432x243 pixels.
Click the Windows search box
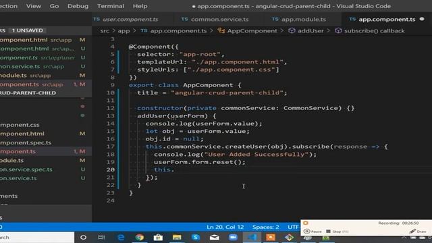click(37, 237)
